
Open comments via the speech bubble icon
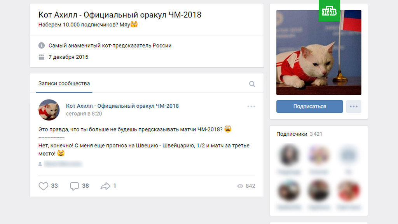coord(74,186)
